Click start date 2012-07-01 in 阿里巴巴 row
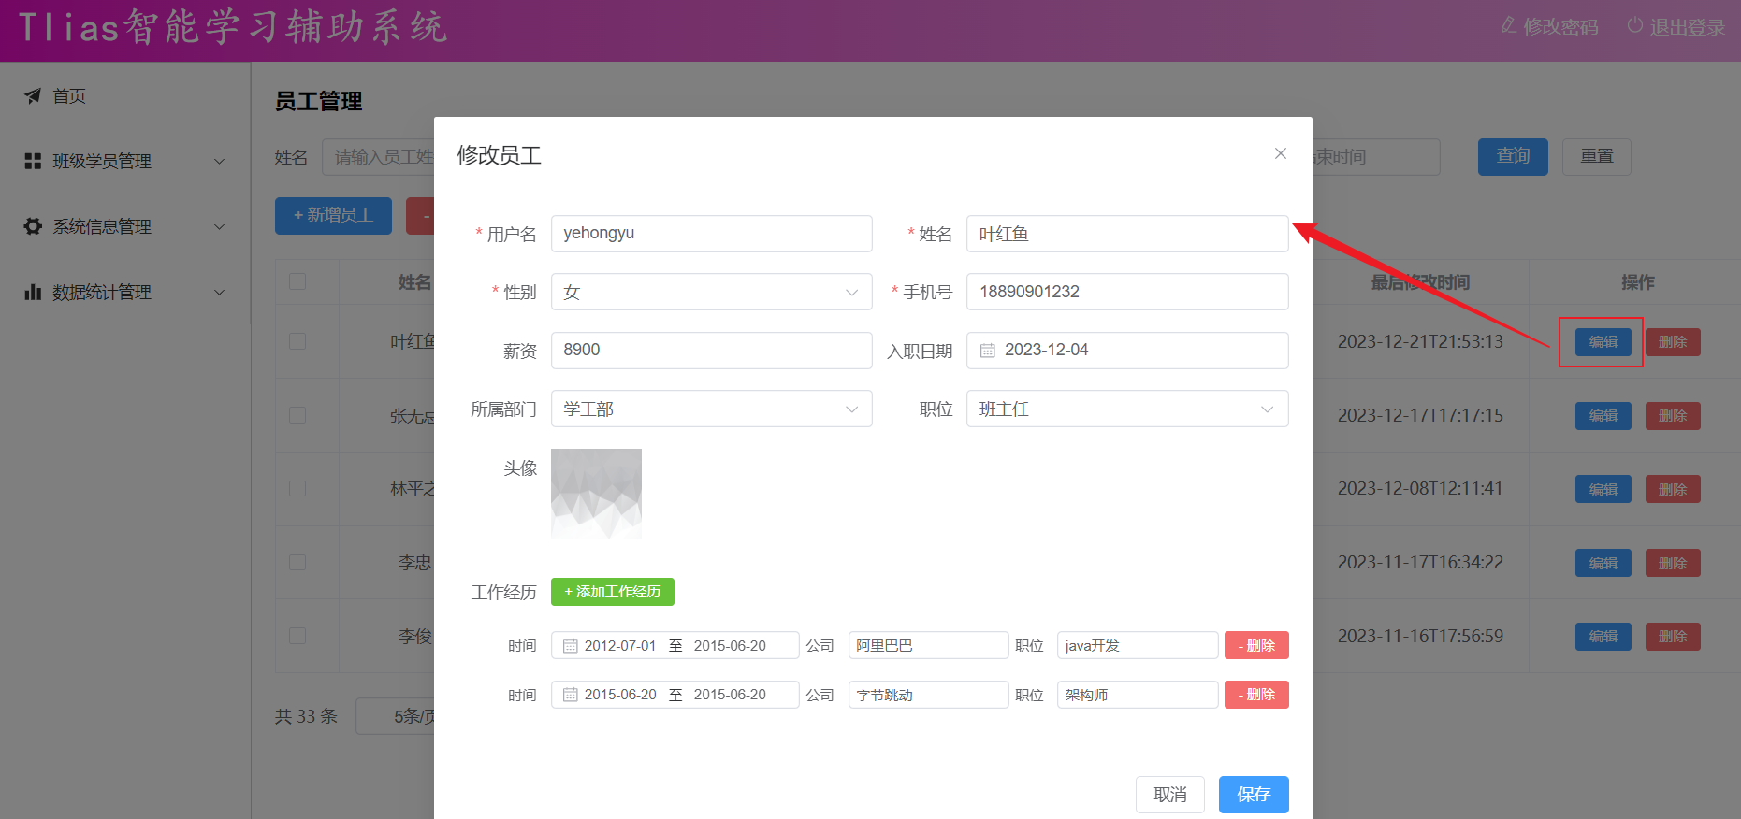The height and width of the screenshot is (819, 1741). coord(620,646)
